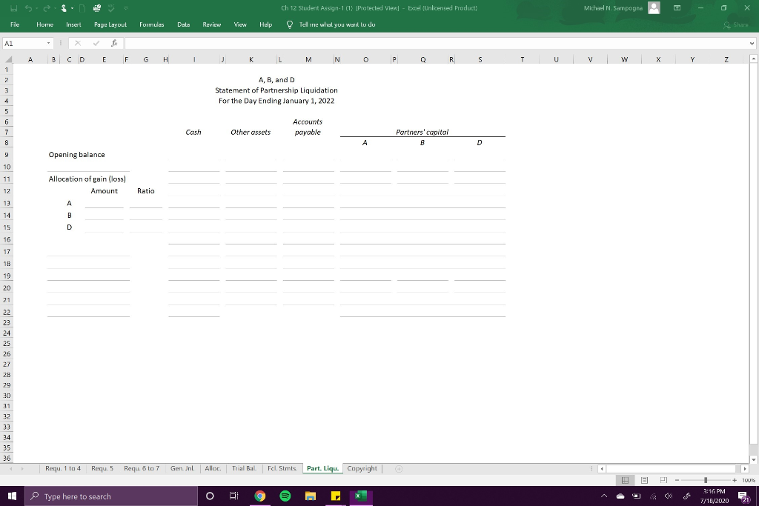Viewport: 759px width, 506px height.
Task: Click the Insert Function fx icon
Action: [x=114, y=44]
